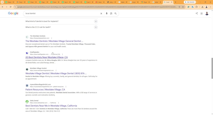Click the 'Delta Dental' site name text
The image size is (213, 115).
click(x=34, y=101)
